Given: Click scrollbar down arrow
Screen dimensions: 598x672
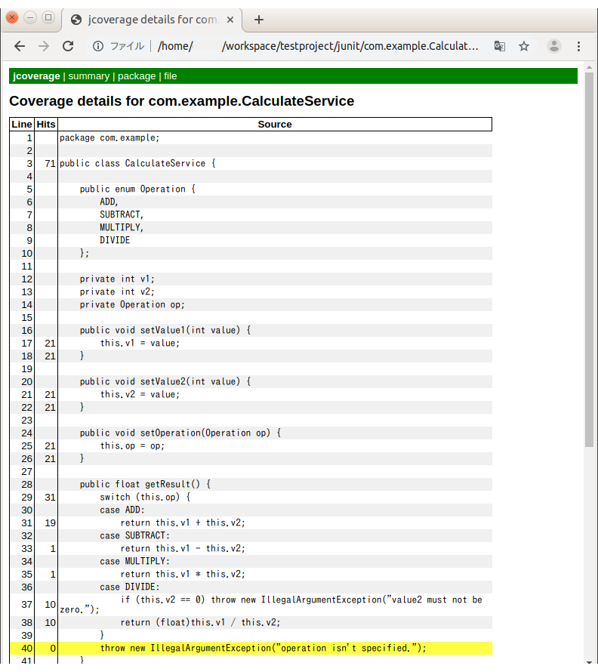Looking at the screenshot, I should pos(589,662).
